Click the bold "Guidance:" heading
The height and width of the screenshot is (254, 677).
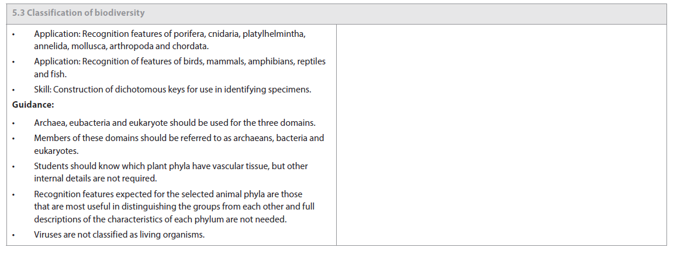click(33, 105)
